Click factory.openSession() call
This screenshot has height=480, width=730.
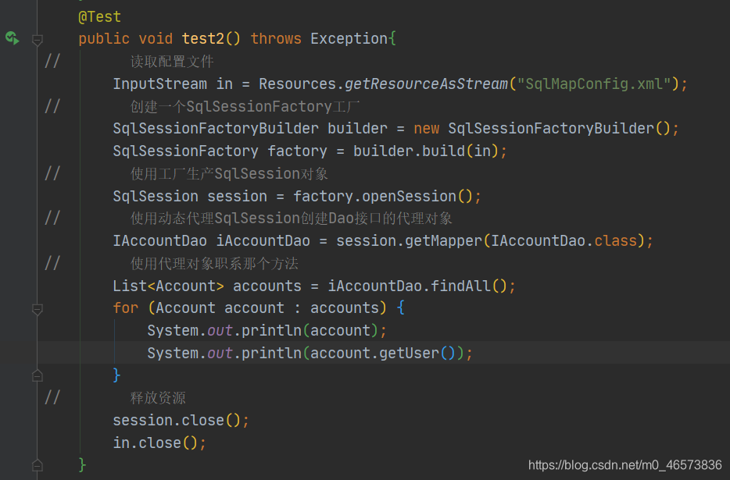click(x=383, y=196)
